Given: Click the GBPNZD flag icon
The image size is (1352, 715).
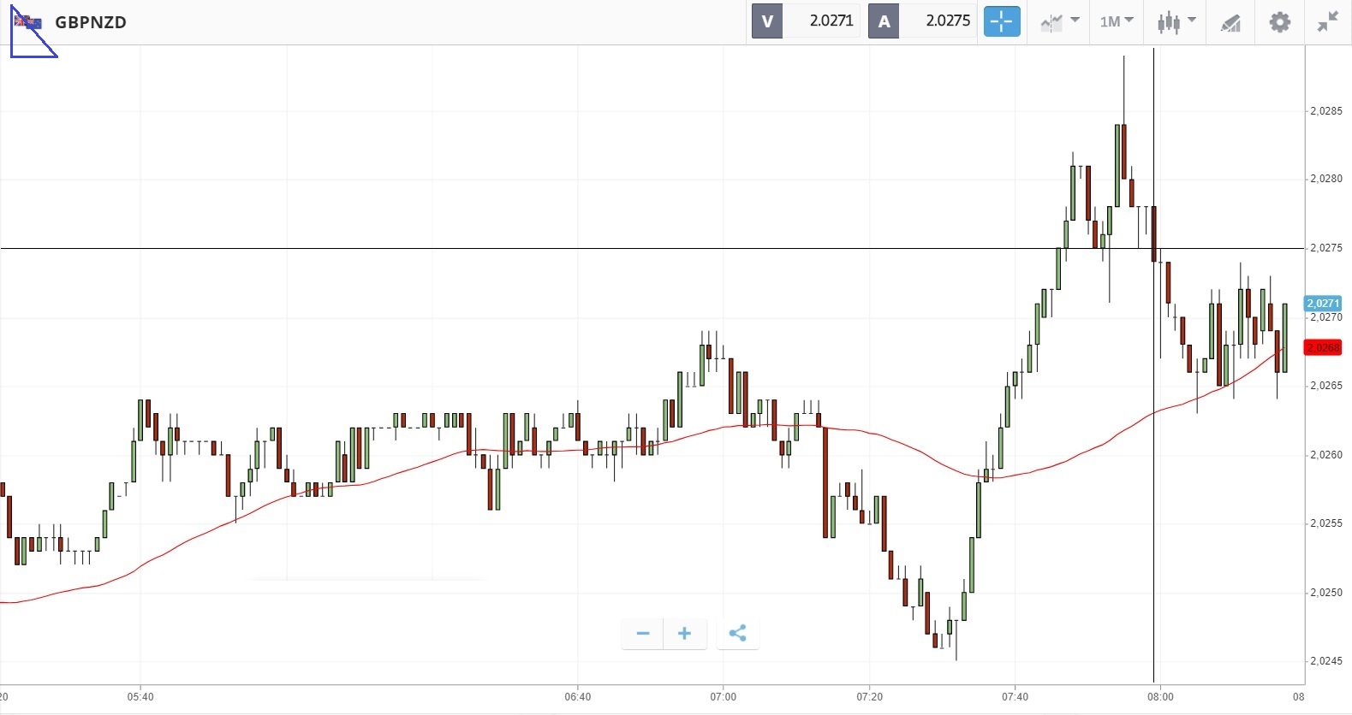Looking at the screenshot, I should pyautogui.click(x=28, y=23).
